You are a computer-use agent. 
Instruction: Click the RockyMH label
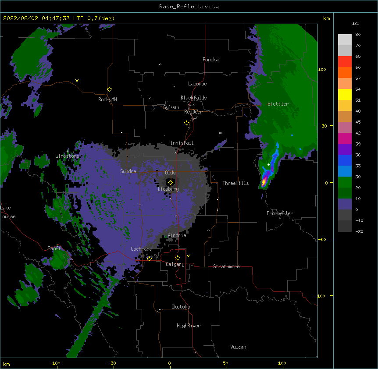pyautogui.click(x=107, y=99)
